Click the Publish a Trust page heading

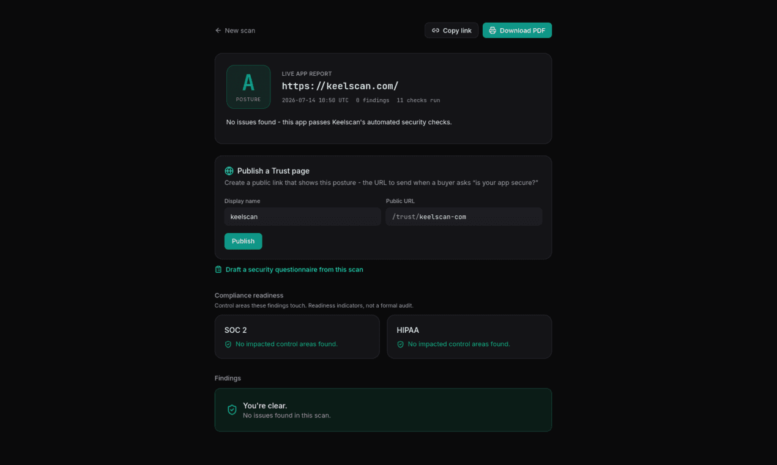pyautogui.click(x=273, y=171)
